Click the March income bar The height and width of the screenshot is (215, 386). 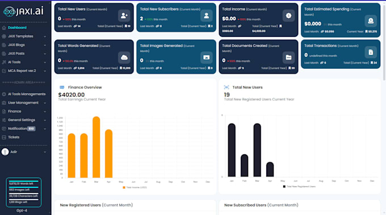pyautogui.click(x=96, y=147)
